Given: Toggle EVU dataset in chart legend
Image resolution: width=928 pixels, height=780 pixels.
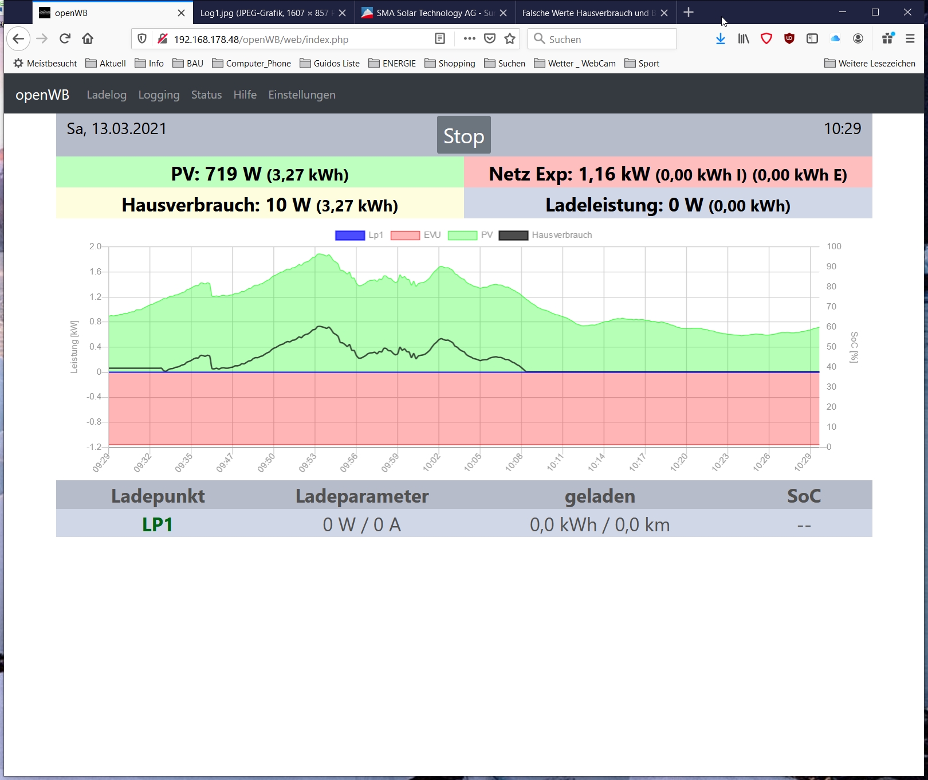Looking at the screenshot, I should tap(416, 235).
